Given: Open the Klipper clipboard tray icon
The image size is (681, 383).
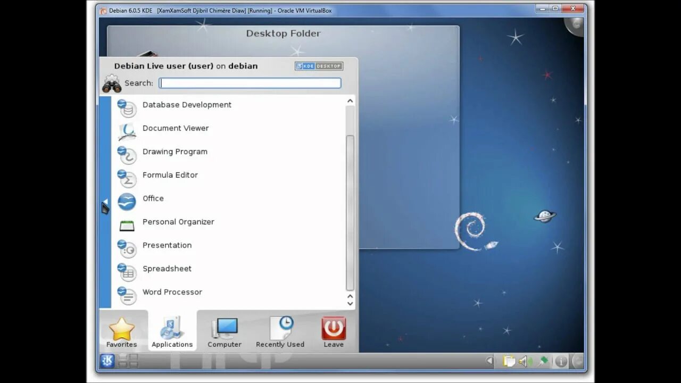Looking at the screenshot, I should tap(509, 361).
